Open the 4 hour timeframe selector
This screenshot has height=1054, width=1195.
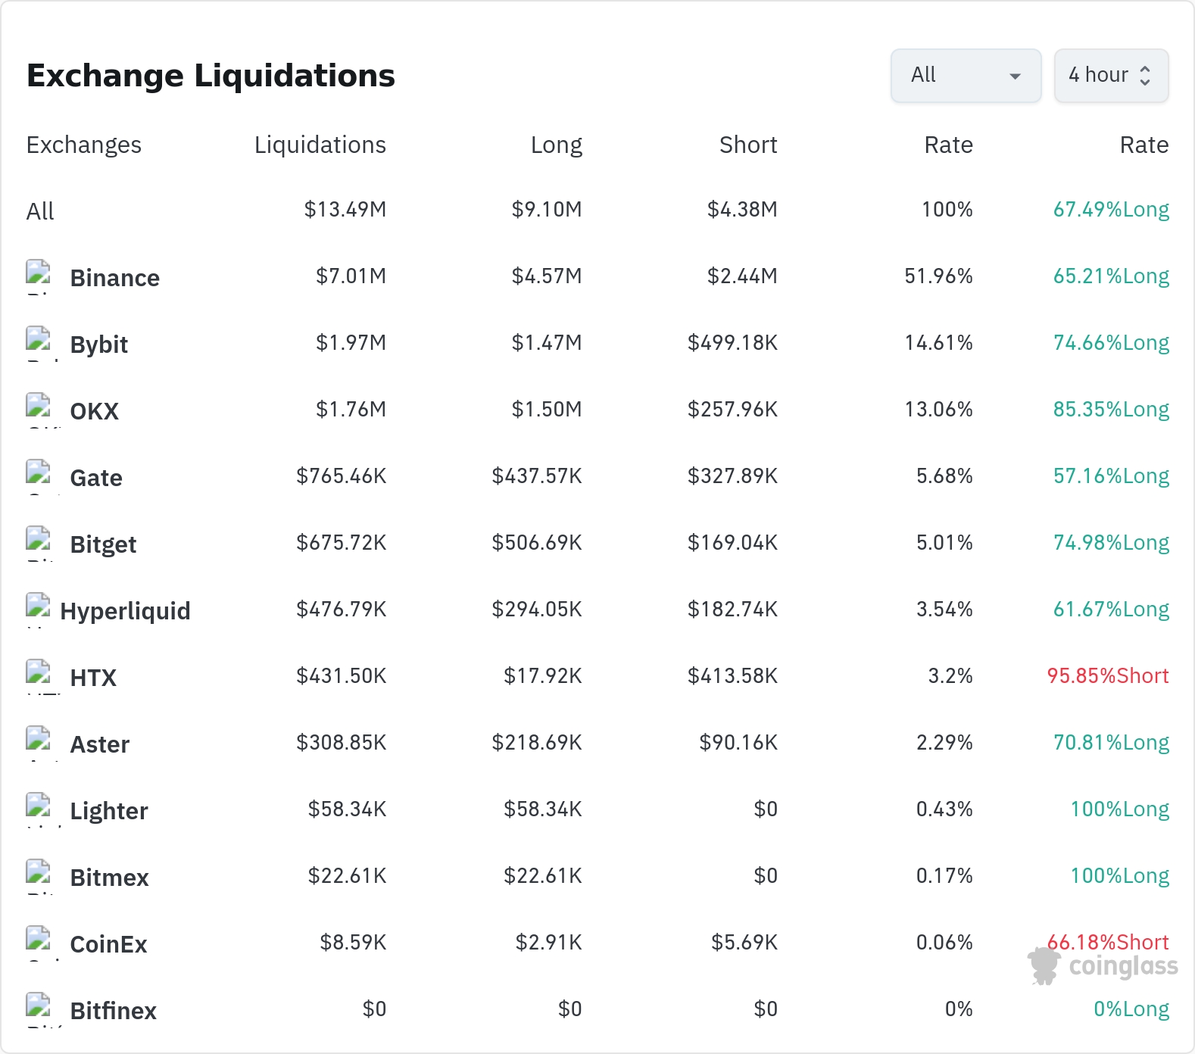[1111, 76]
